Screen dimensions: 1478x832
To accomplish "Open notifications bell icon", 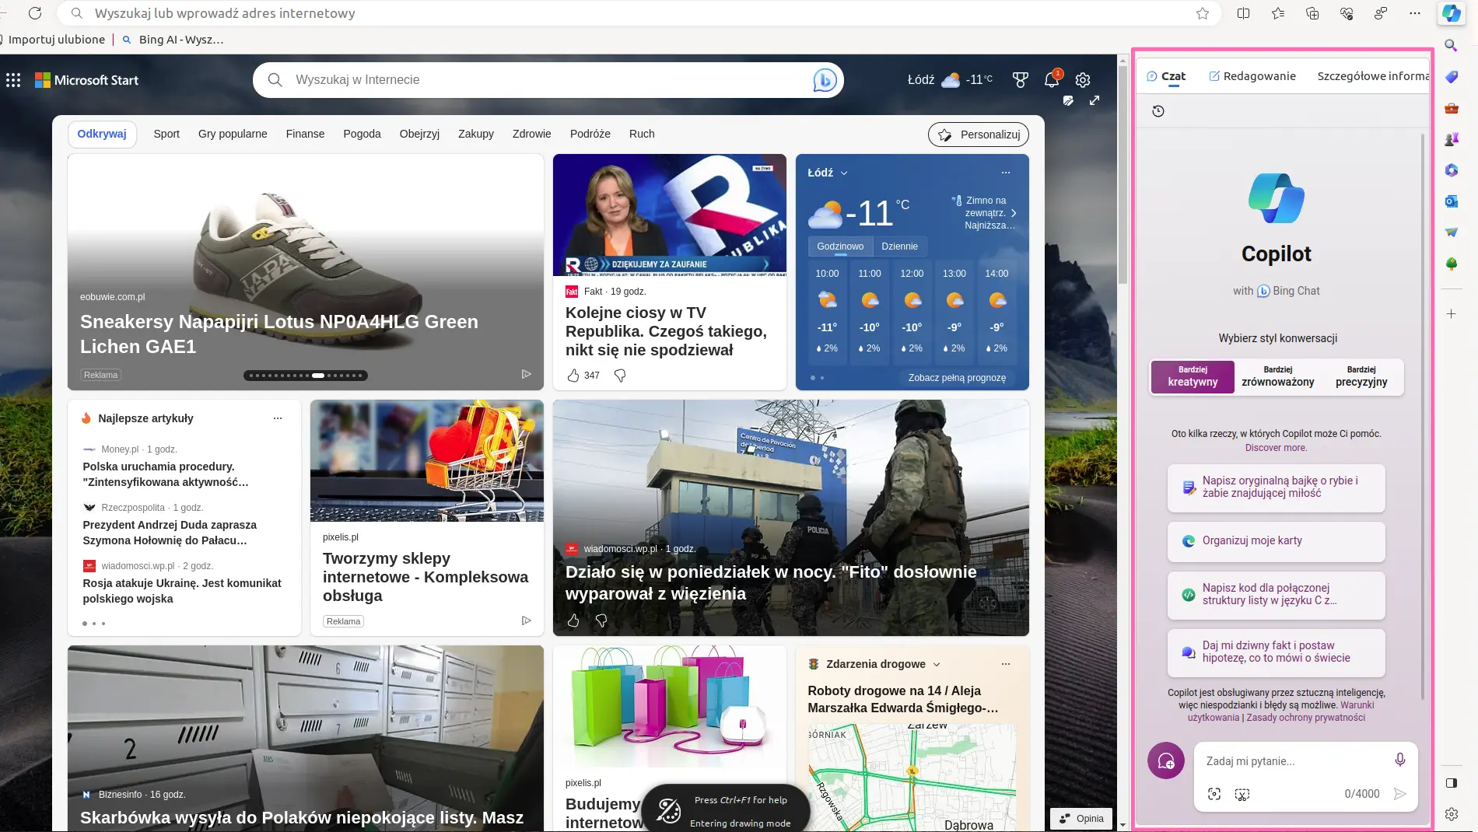I will point(1052,79).
